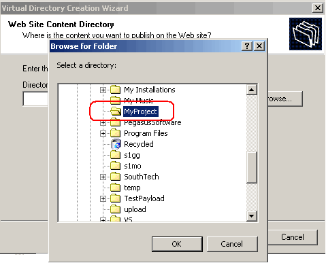Image resolution: width=326 pixels, height=263 pixels.
Task: Confirm selection with OK button
Action: pos(177,244)
